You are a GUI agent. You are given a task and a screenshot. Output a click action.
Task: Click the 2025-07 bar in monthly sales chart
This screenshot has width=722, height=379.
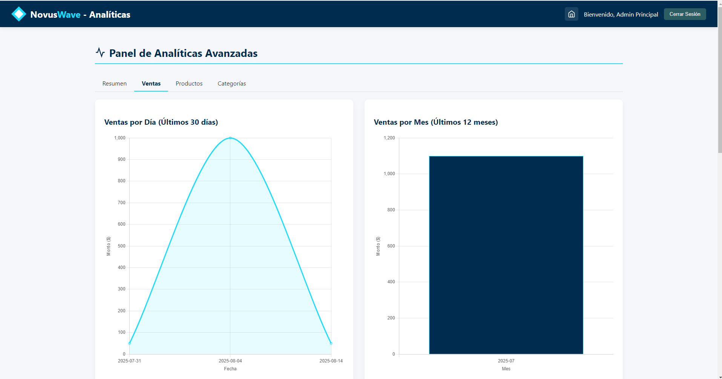click(506, 255)
